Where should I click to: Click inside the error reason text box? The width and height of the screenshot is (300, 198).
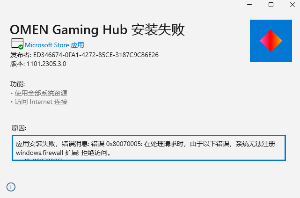point(149,148)
